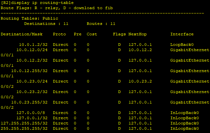Screen dimensions: 210x133
Task: Select destination 10.0.12.2/32
Action: tap(32, 60)
